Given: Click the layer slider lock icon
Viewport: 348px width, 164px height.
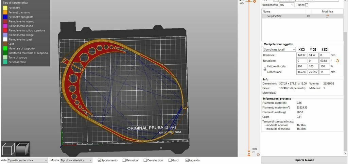Looking at the screenshot, I should pos(249,155).
